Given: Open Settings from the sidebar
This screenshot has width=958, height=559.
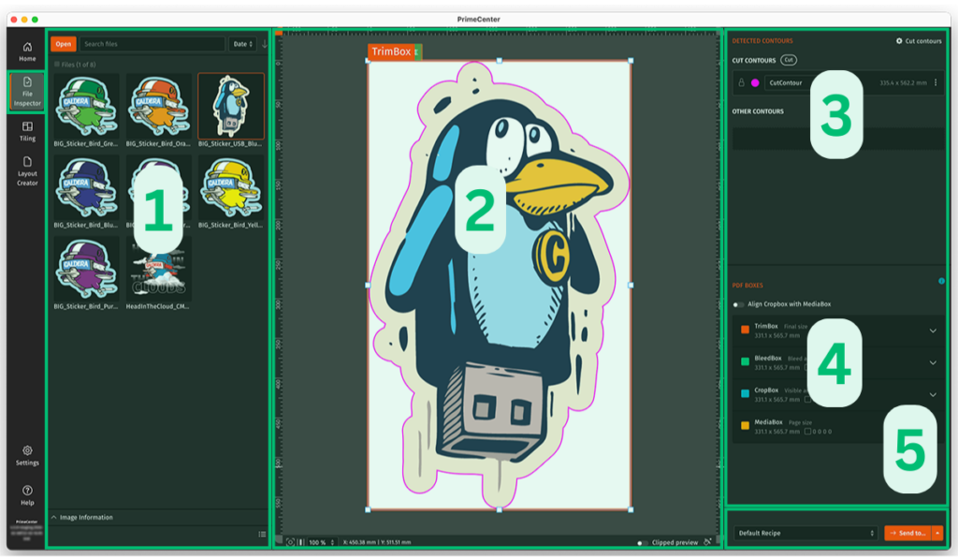Looking at the screenshot, I should pos(27,455).
